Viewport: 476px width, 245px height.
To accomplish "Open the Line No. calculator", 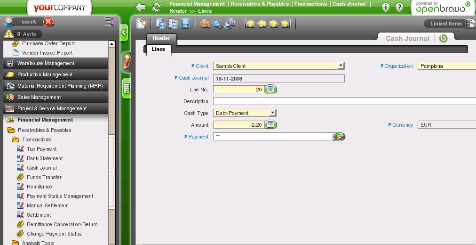I will click(270, 90).
